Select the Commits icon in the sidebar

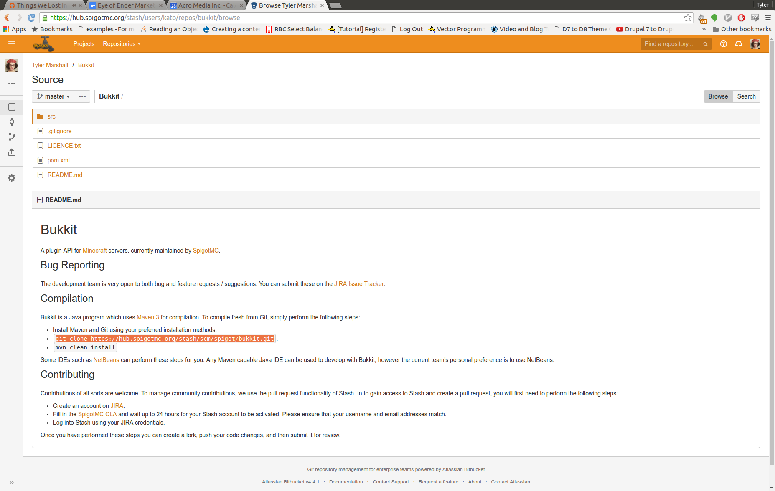11,121
